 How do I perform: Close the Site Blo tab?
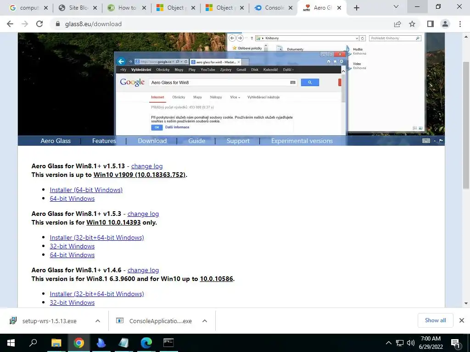click(95, 8)
